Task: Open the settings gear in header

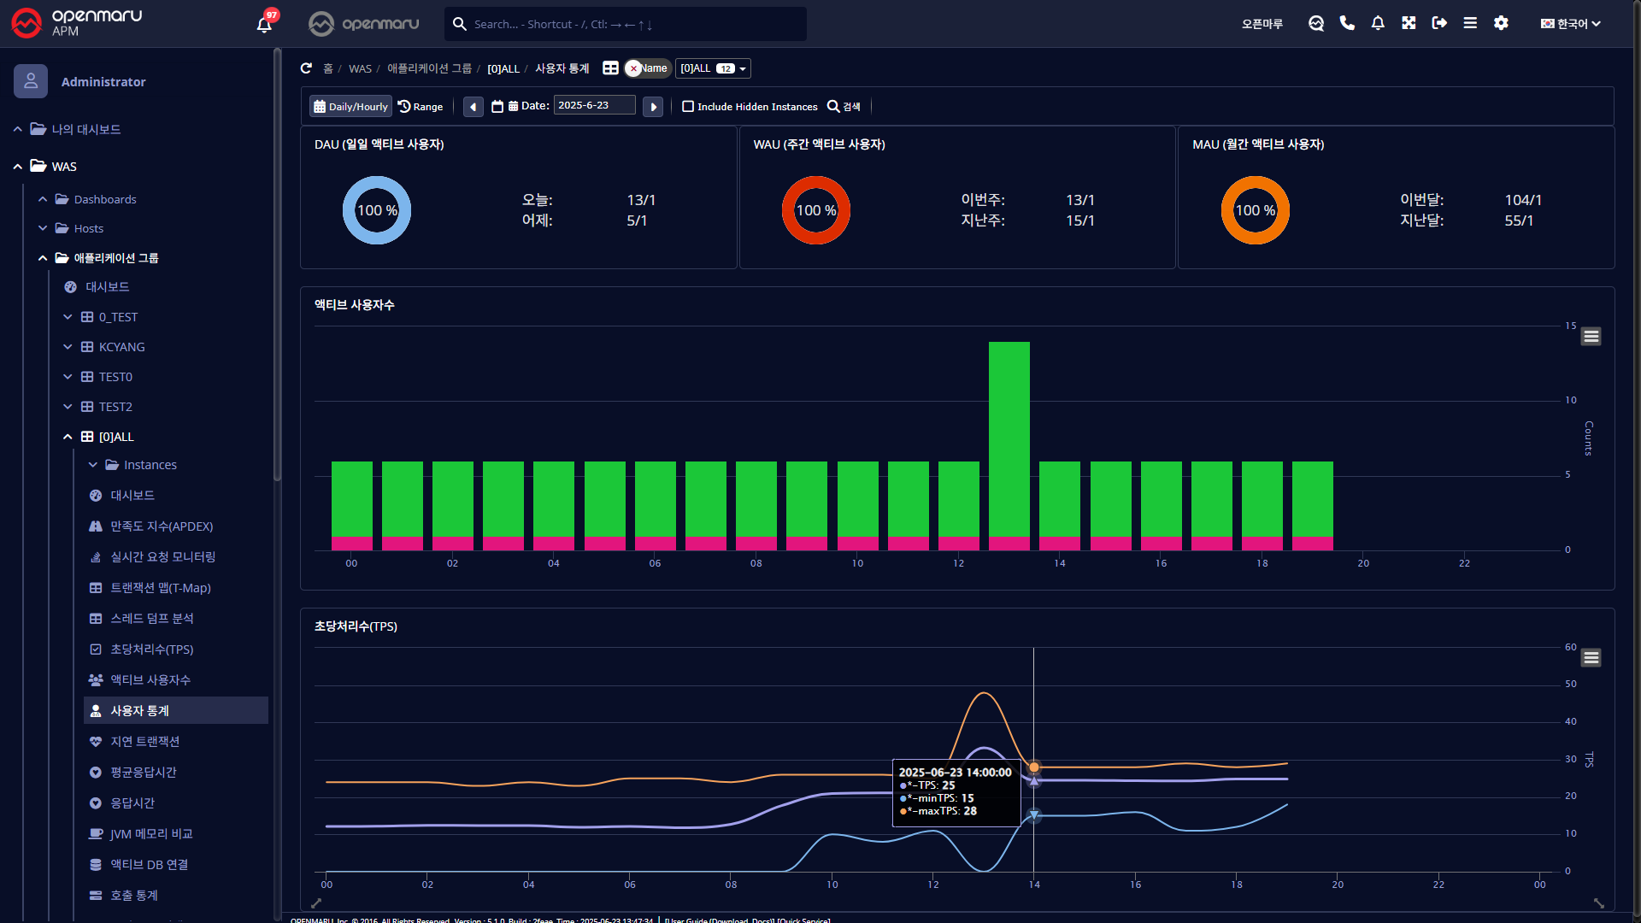Action: point(1501,23)
